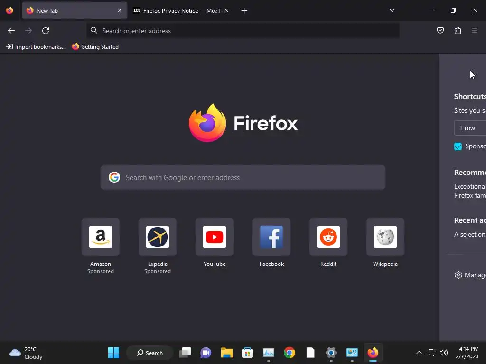
Task: Open the clock showing 4:14 PM
Action: (x=467, y=353)
